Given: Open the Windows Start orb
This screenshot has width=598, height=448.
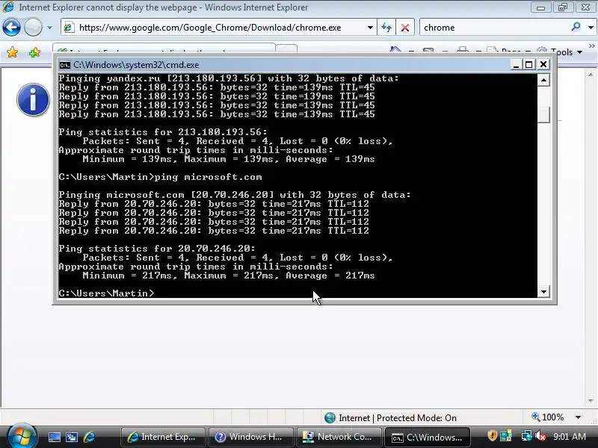Looking at the screenshot, I should coord(22,437).
